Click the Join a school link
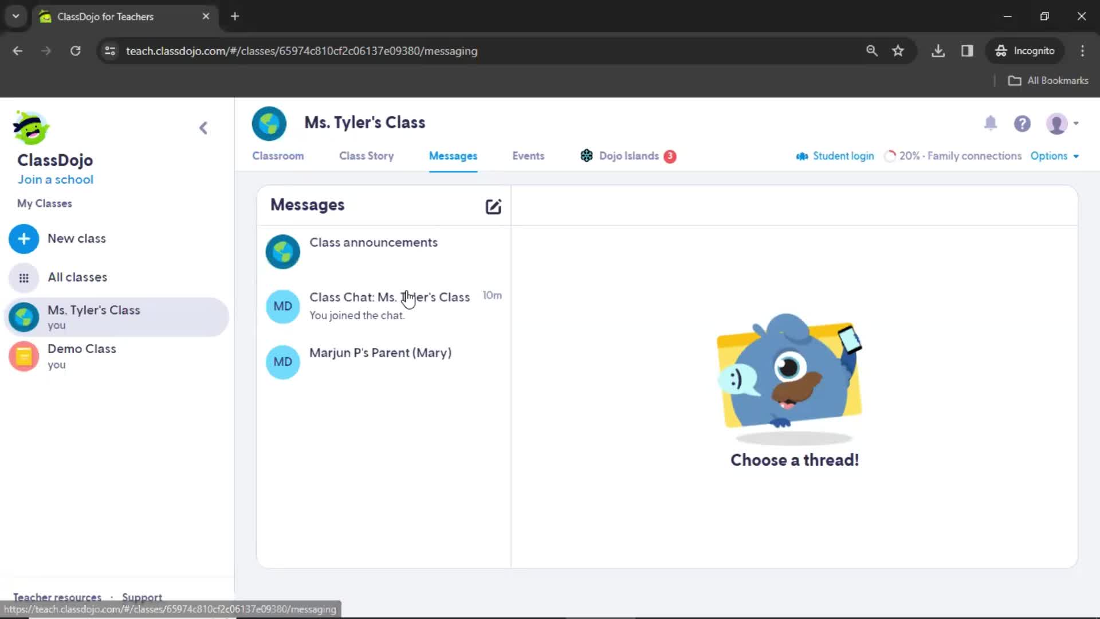The height and width of the screenshot is (619, 1100). 55,179
